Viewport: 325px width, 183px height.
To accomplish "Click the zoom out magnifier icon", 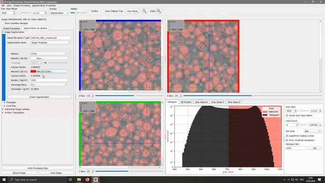I will (x=144, y=11).
